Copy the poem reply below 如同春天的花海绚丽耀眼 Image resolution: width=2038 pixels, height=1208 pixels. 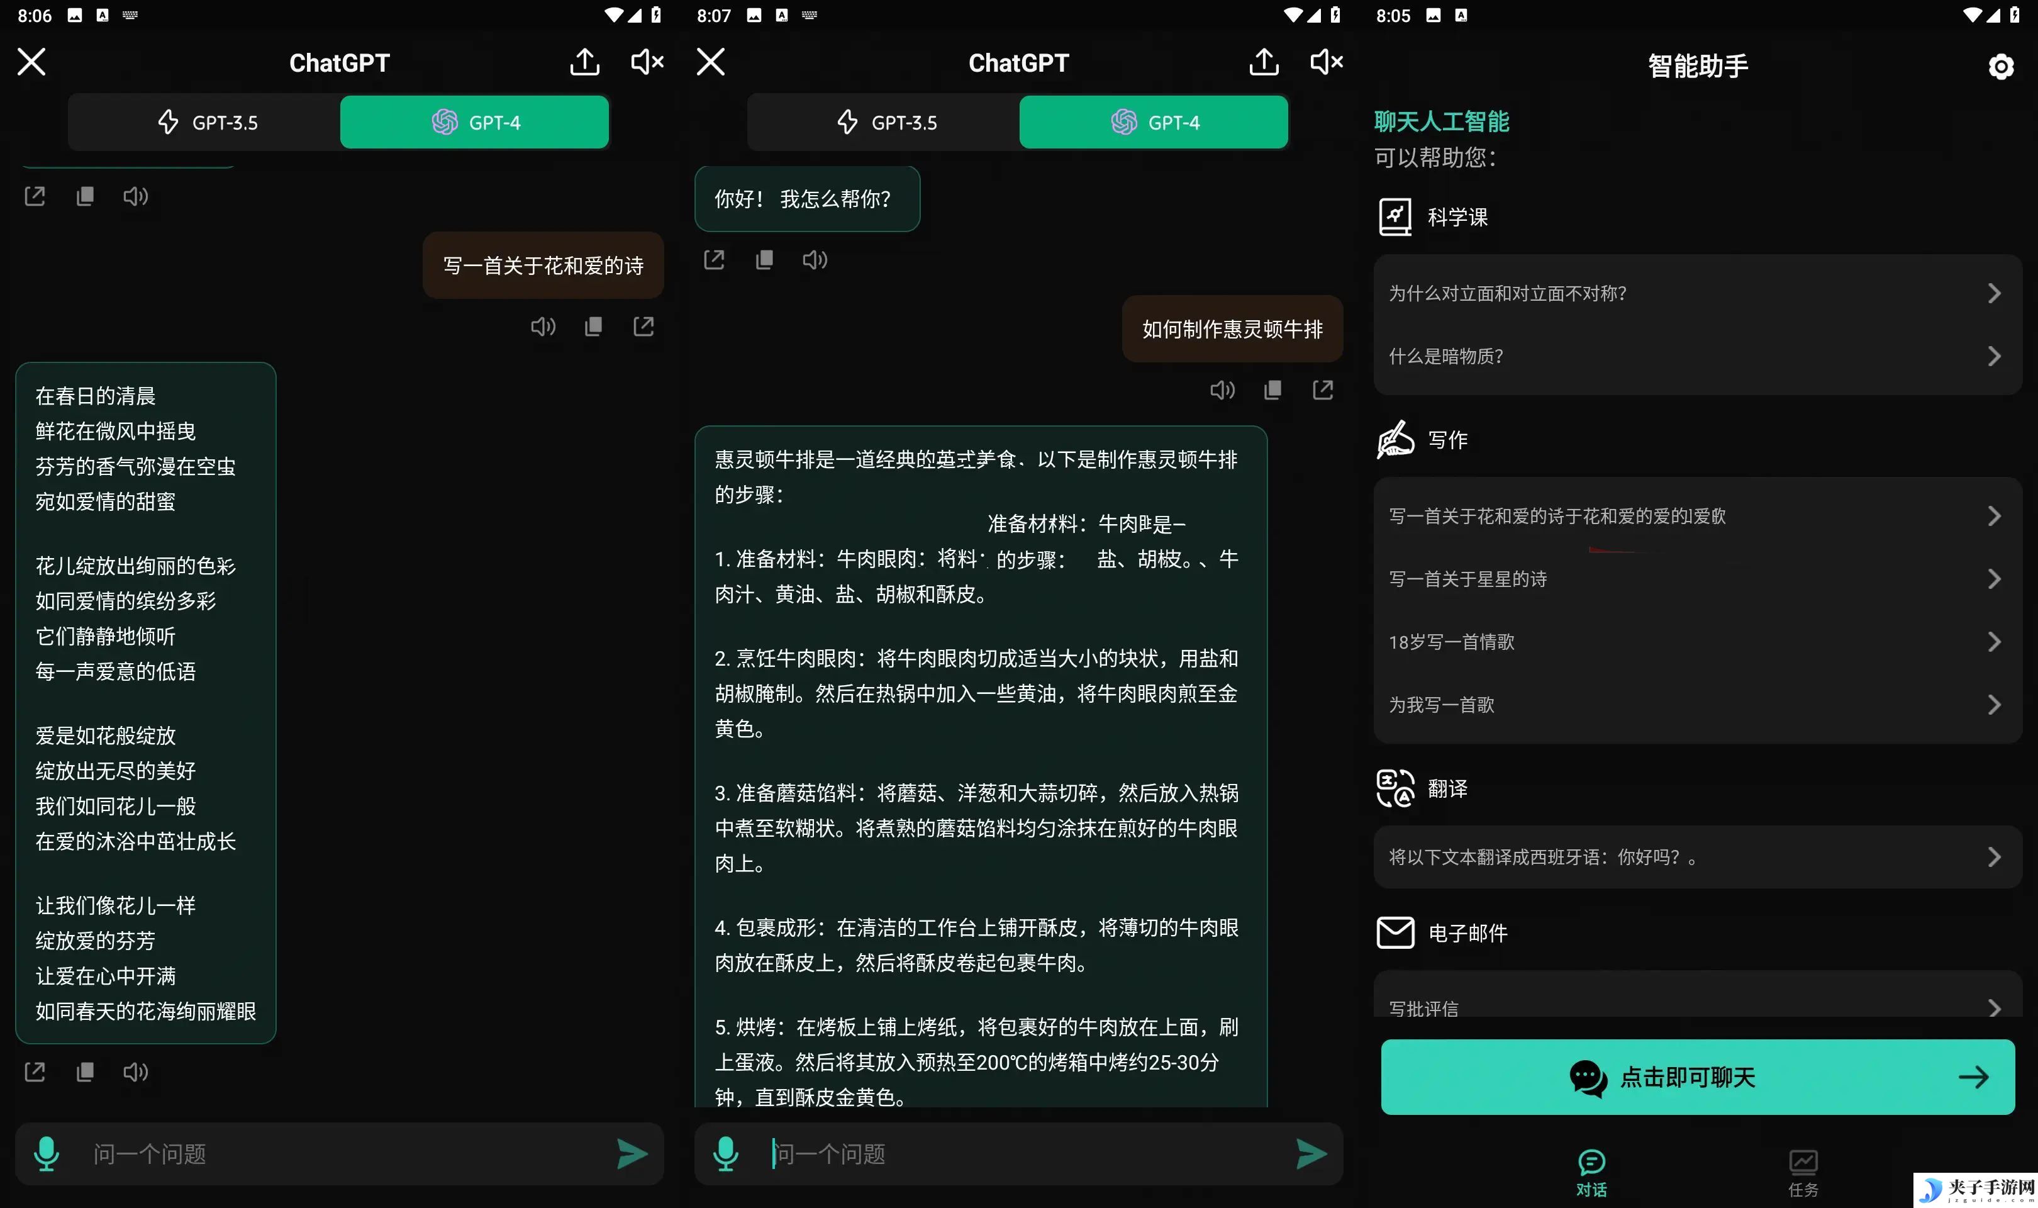pyautogui.click(x=85, y=1072)
